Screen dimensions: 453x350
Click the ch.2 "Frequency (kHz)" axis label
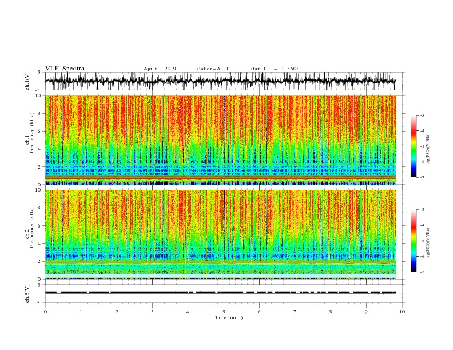coord(32,228)
